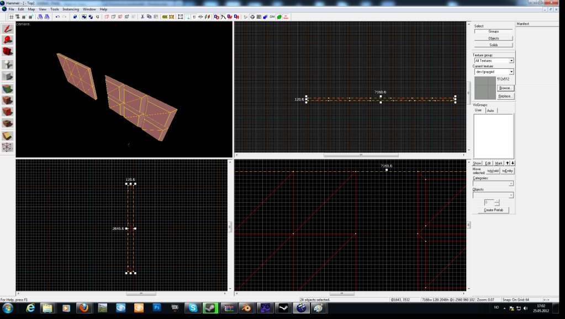Select the Apply decals tool

point(8,112)
